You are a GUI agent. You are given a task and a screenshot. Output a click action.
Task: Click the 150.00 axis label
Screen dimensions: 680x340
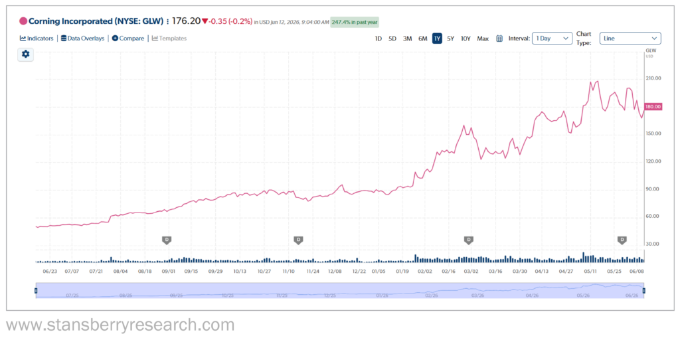tap(653, 133)
